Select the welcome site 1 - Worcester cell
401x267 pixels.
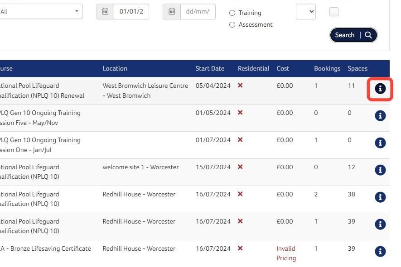[x=140, y=167]
